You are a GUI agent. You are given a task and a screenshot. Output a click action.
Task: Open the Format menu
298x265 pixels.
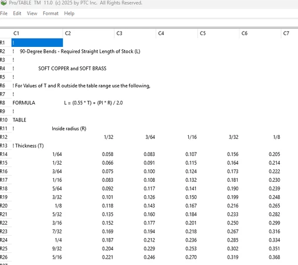coord(50,13)
